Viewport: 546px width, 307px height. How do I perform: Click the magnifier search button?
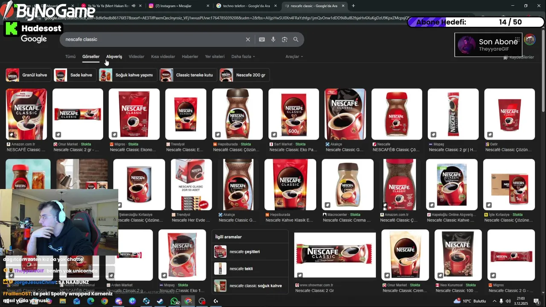click(x=296, y=39)
